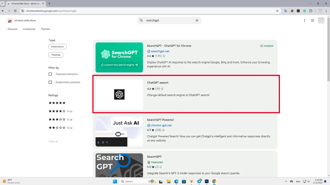Go to the Extensions tab
This screenshot has height=185, width=330.
pos(29,29)
